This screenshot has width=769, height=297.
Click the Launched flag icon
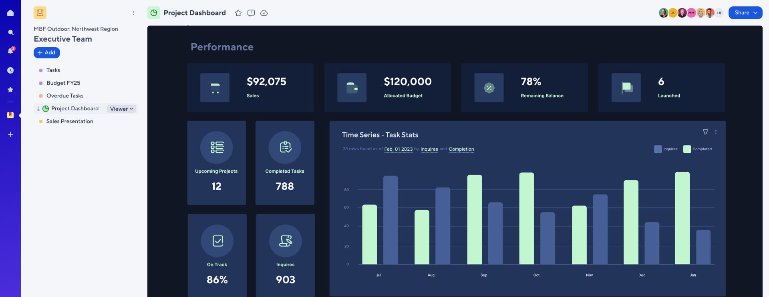[x=626, y=88]
